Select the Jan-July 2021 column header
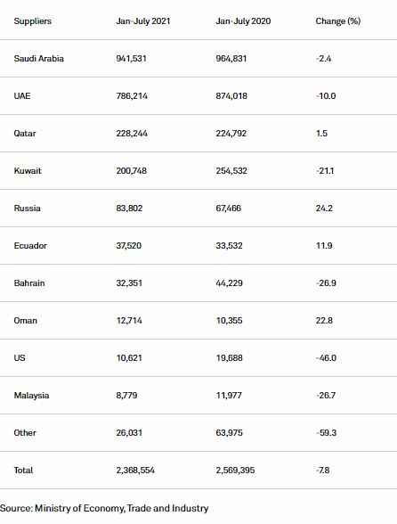The width and height of the screenshot is (397, 524). (x=143, y=21)
